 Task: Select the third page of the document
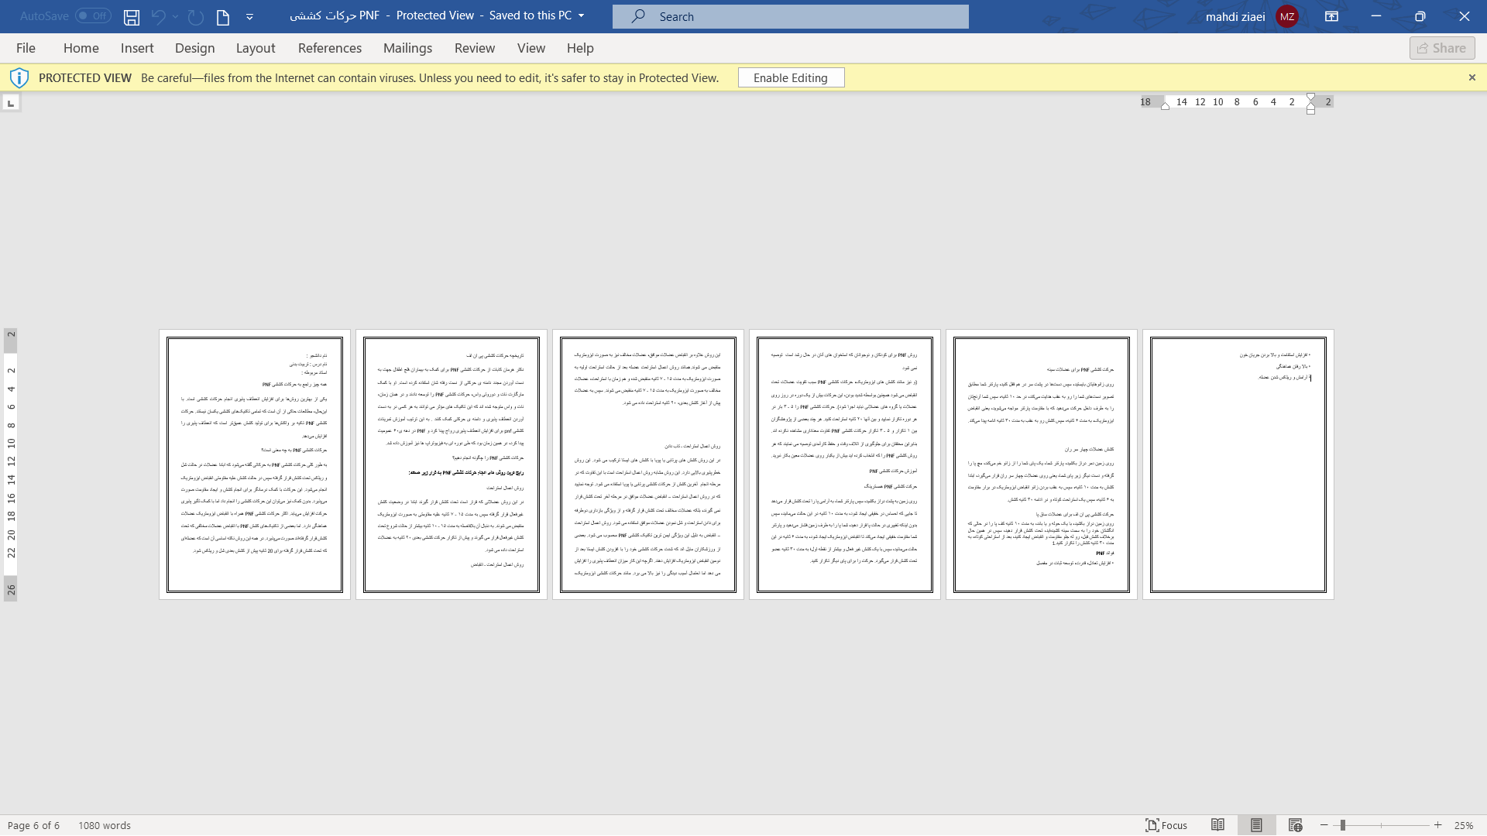click(648, 464)
